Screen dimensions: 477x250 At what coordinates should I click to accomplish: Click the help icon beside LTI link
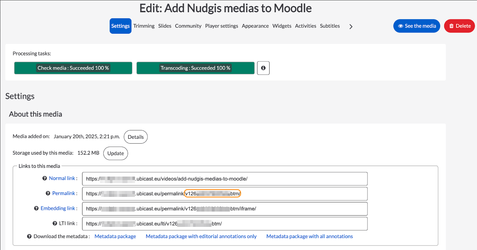[55, 223]
